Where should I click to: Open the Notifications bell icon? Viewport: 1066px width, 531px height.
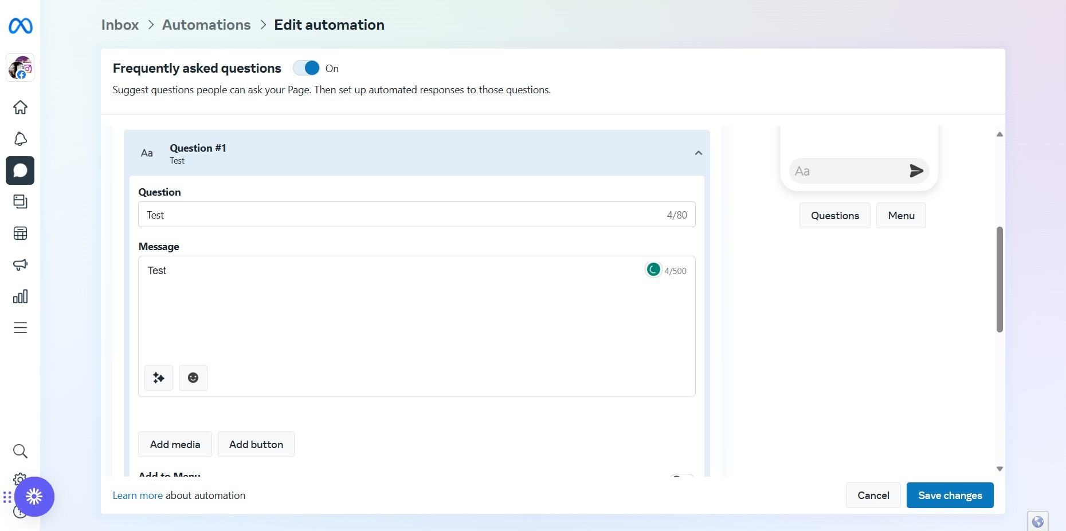tap(20, 139)
